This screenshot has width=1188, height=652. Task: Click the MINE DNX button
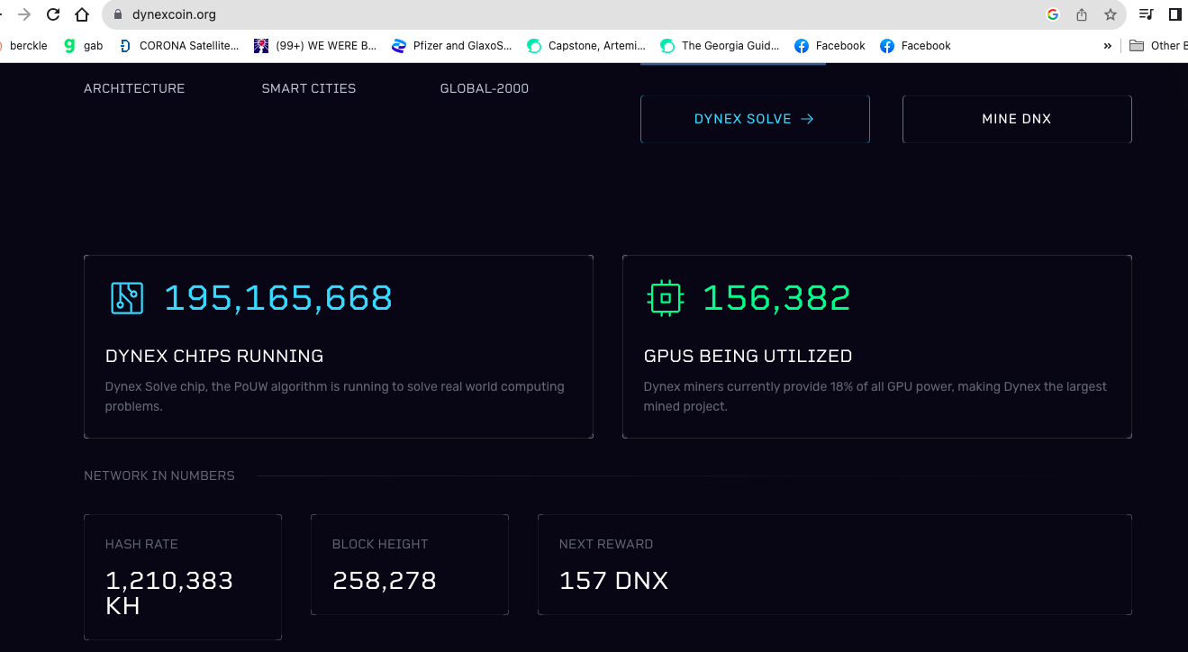tap(1017, 119)
